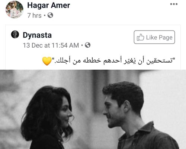Click on the woman's face in the photo
The height and width of the screenshot is (149, 186).
click(x=66, y=113)
